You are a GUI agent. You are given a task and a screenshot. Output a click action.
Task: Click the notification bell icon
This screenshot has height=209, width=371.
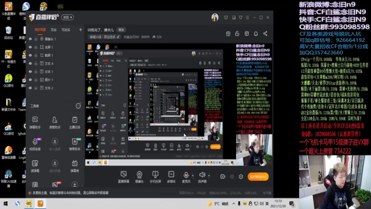(x=256, y=33)
